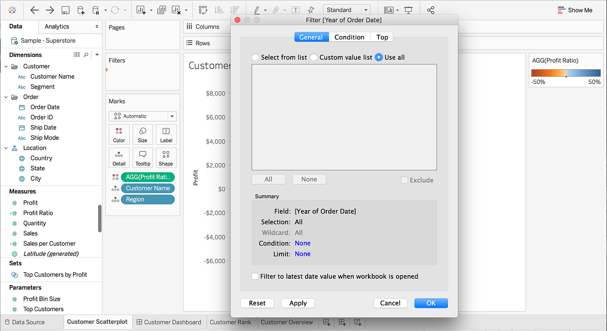
Task: Click the search dimensions magnifier icon
Action: (x=86, y=55)
